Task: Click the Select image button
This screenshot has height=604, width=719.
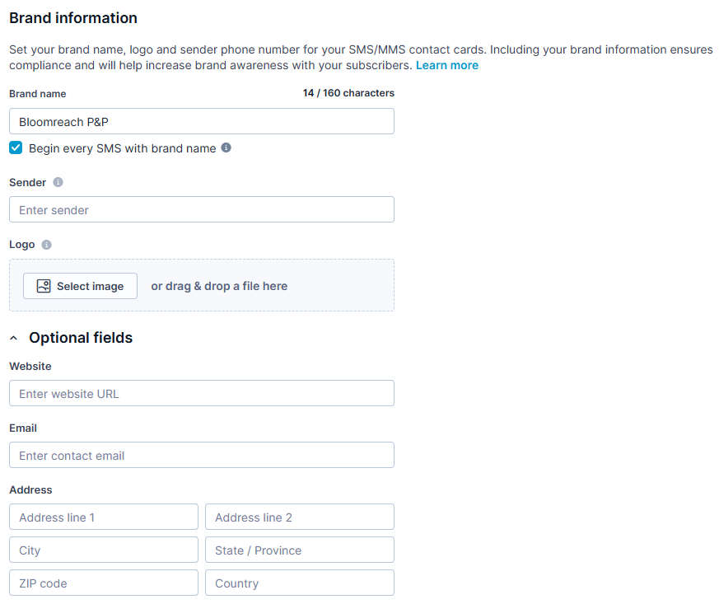Action: coord(80,286)
